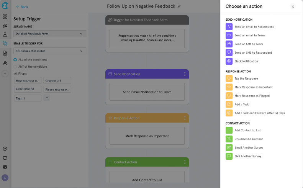Choose Add a Task and Escalate icon
The height and width of the screenshot is (188, 303).
[x=229, y=113]
